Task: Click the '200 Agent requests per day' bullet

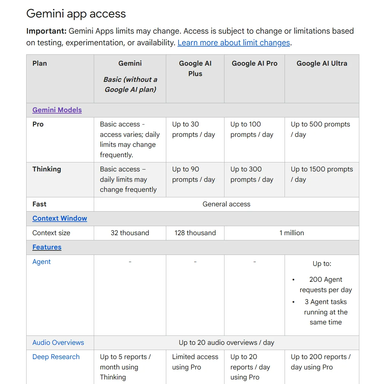Action: [325, 285]
